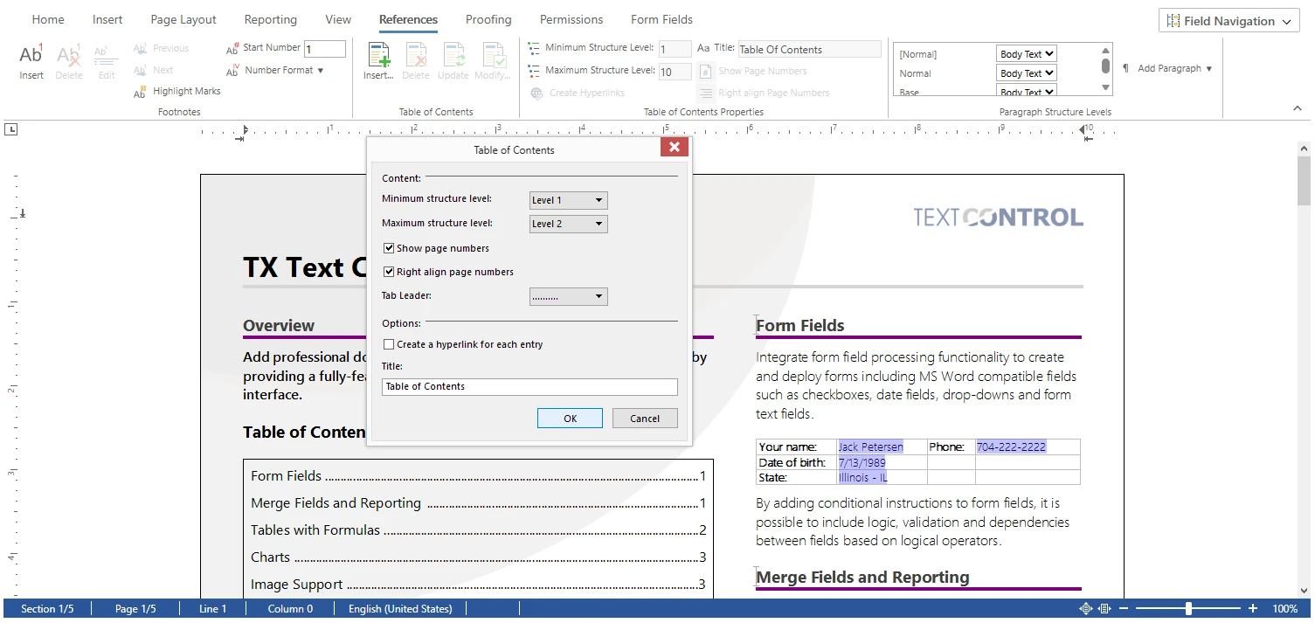Open the Field Navigation control
This screenshot has height=623, width=1315.
tap(1228, 20)
